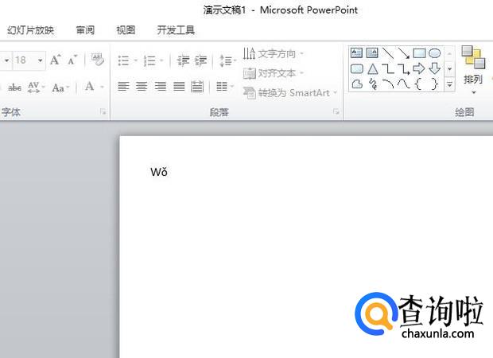This screenshot has height=358, width=493.
Task: Click the Wǒ text on the slide
Action: 159,172
